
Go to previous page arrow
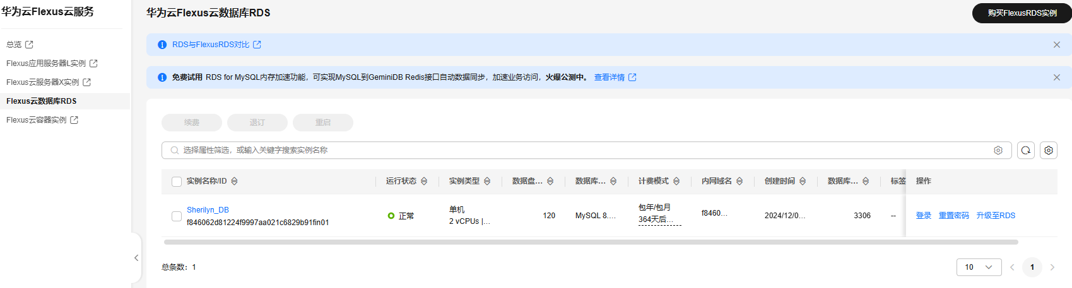tap(1012, 267)
